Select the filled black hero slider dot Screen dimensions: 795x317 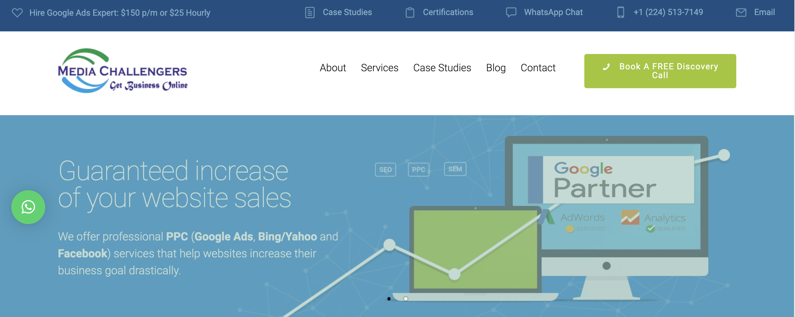tap(389, 299)
